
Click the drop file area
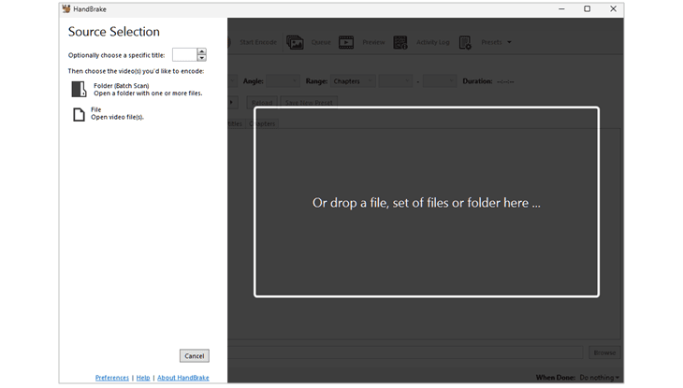(426, 202)
